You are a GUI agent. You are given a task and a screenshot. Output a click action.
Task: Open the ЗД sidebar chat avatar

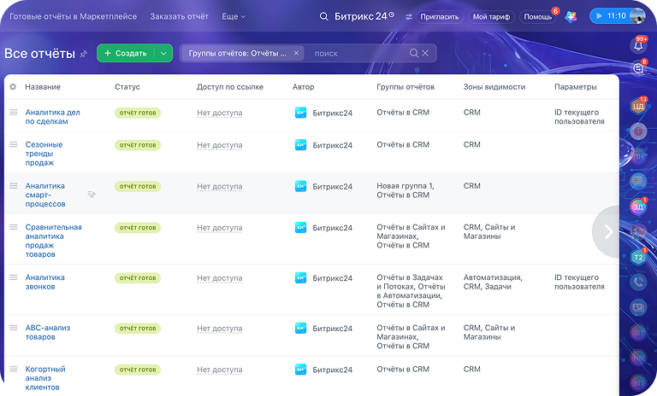pyautogui.click(x=638, y=207)
